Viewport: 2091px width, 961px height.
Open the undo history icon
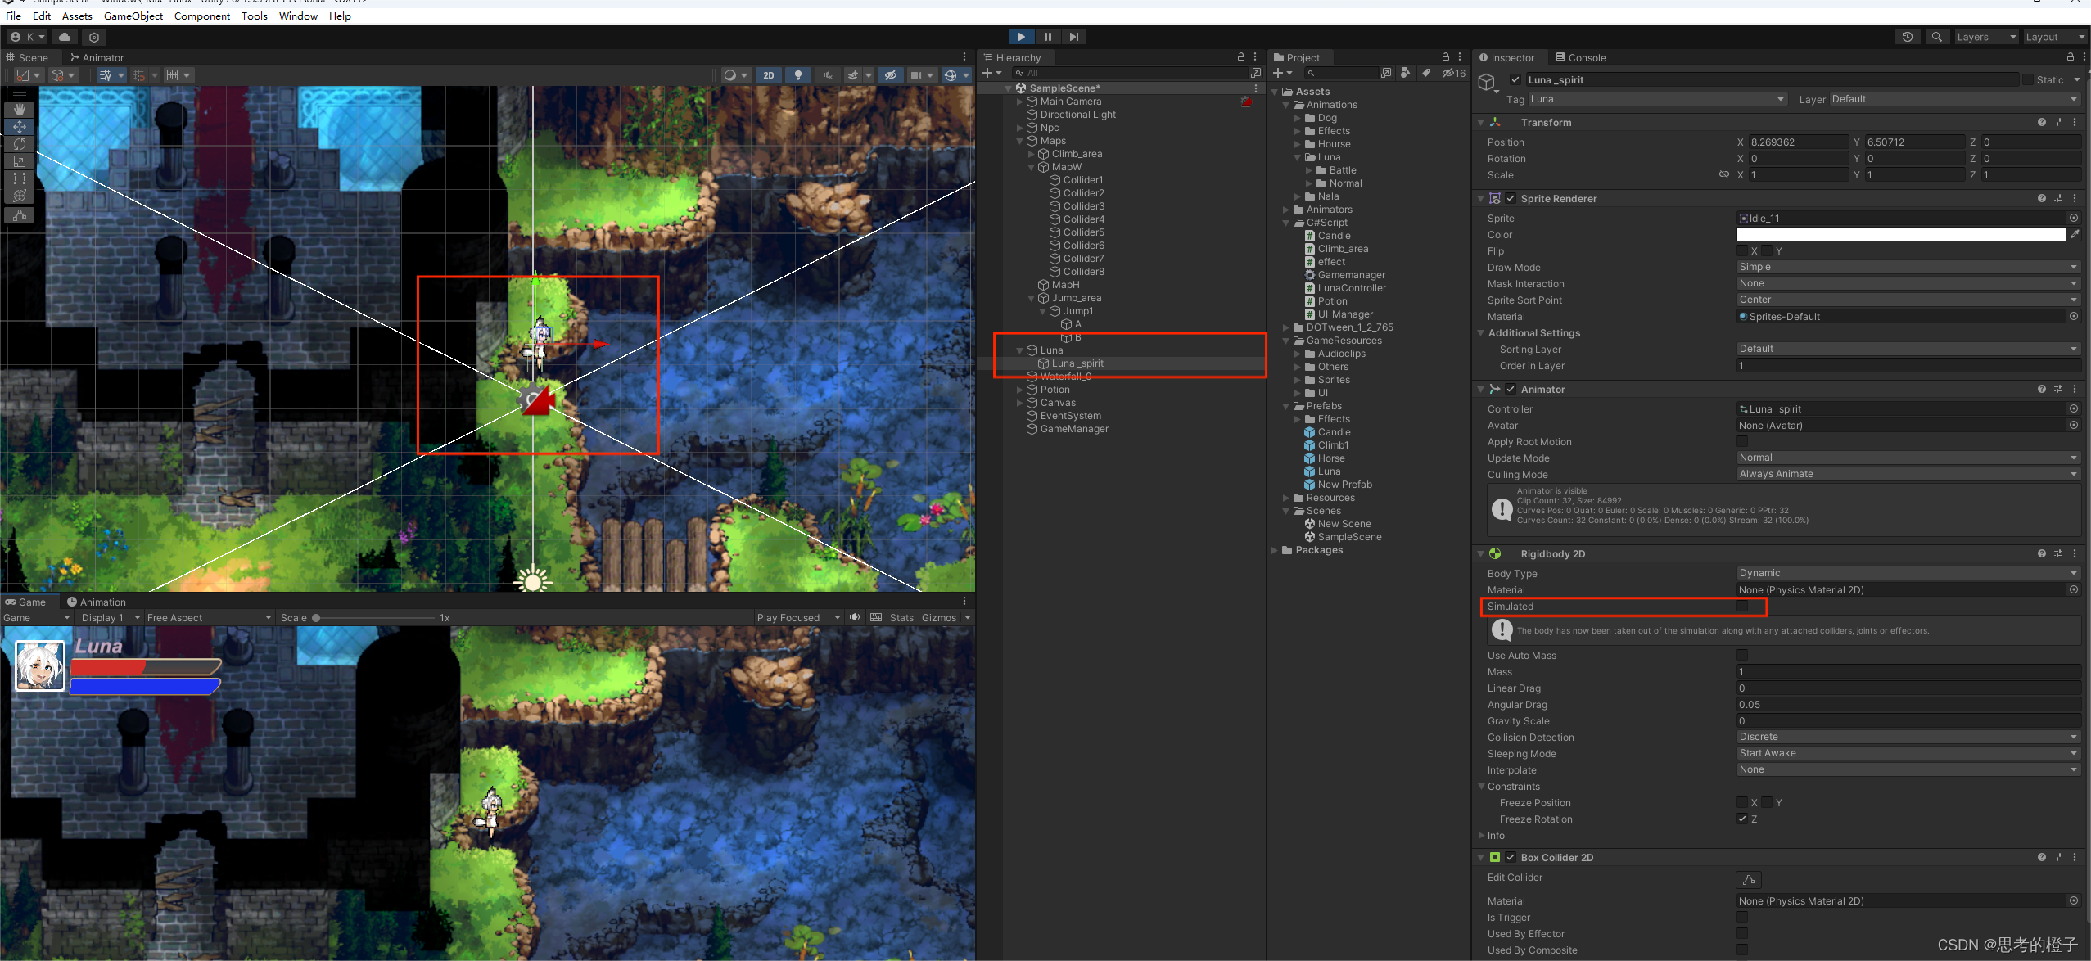(x=1907, y=37)
